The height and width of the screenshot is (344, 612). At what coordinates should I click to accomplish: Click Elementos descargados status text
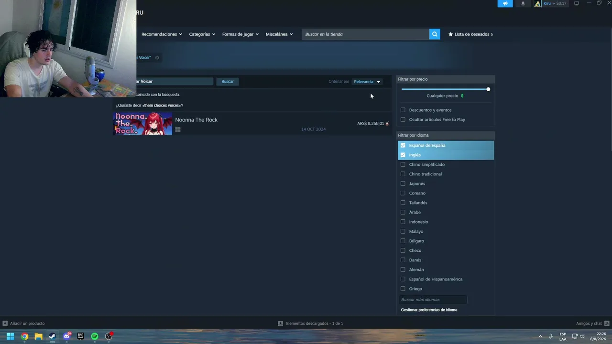(315, 323)
